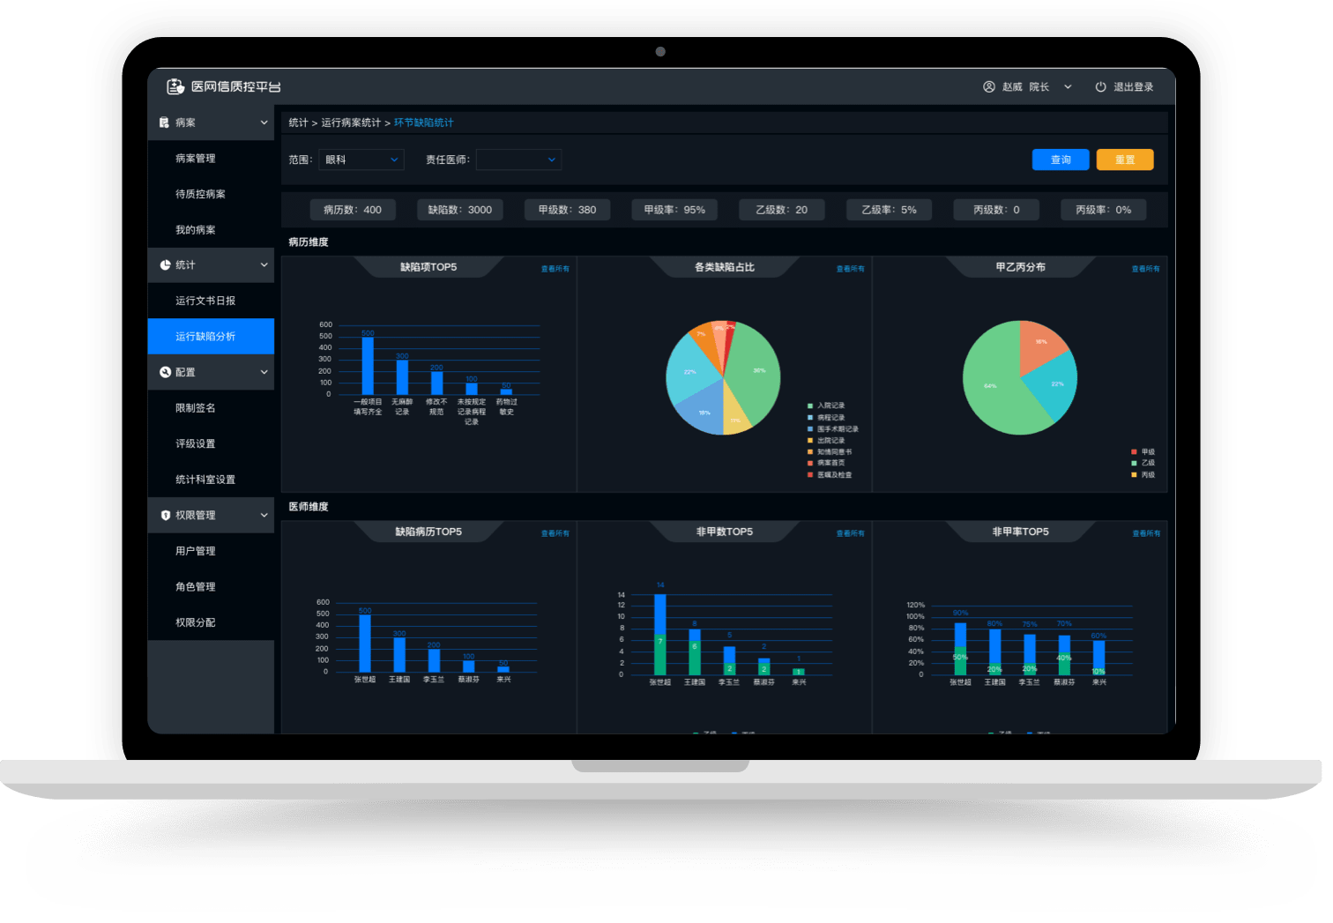Select the highlighted 运行缺陷分析 menu item

point(211,336)
